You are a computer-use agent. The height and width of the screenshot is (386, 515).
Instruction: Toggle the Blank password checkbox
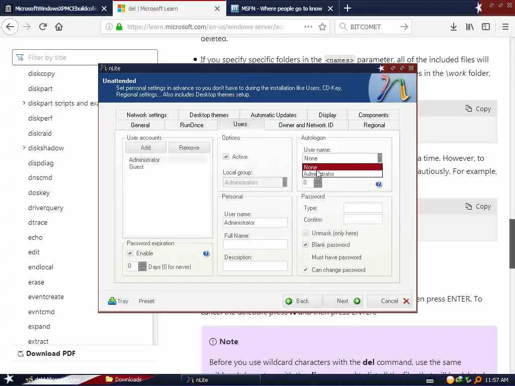coord(305,245)
